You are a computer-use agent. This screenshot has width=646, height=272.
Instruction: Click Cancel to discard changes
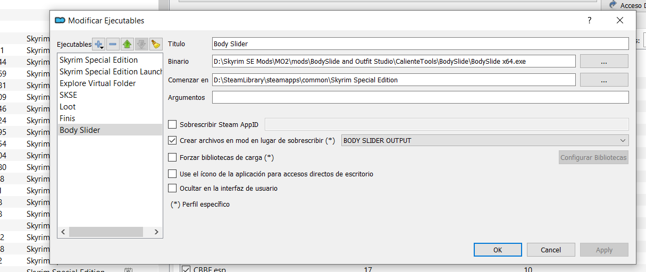[551, 250]
